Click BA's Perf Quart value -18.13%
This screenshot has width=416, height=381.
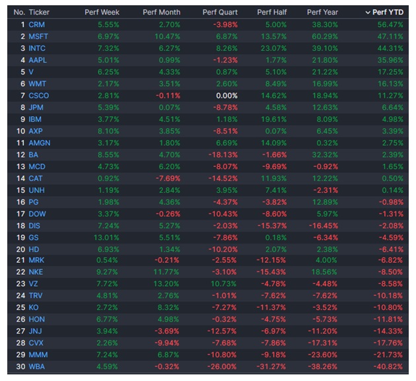coord(223,155)
